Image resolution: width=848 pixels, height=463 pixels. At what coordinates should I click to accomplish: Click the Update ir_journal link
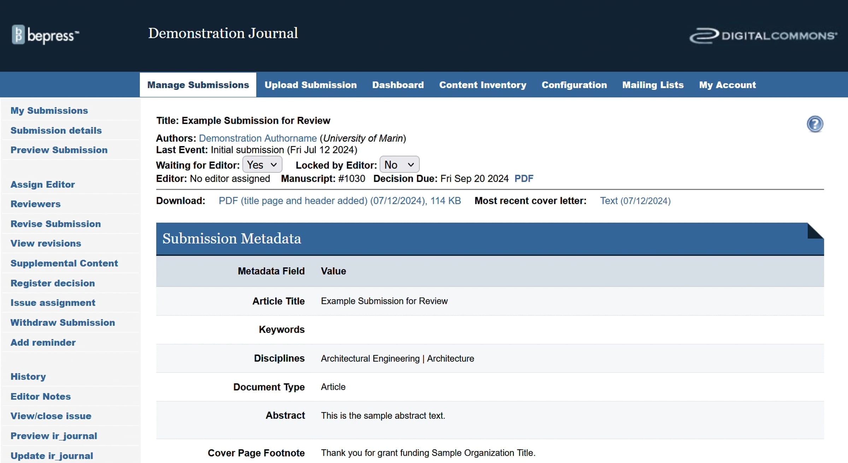coord(52,456)
